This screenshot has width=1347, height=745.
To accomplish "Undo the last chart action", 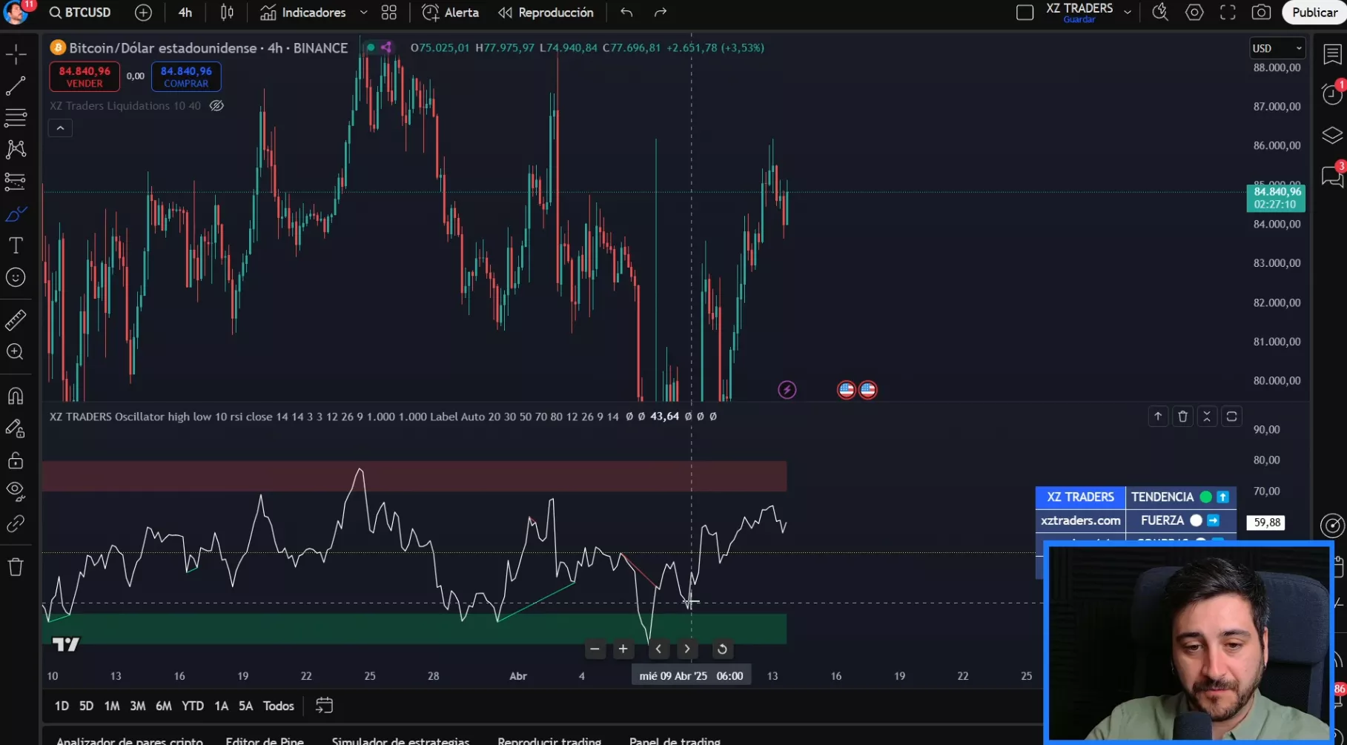I will click(626, 13).
